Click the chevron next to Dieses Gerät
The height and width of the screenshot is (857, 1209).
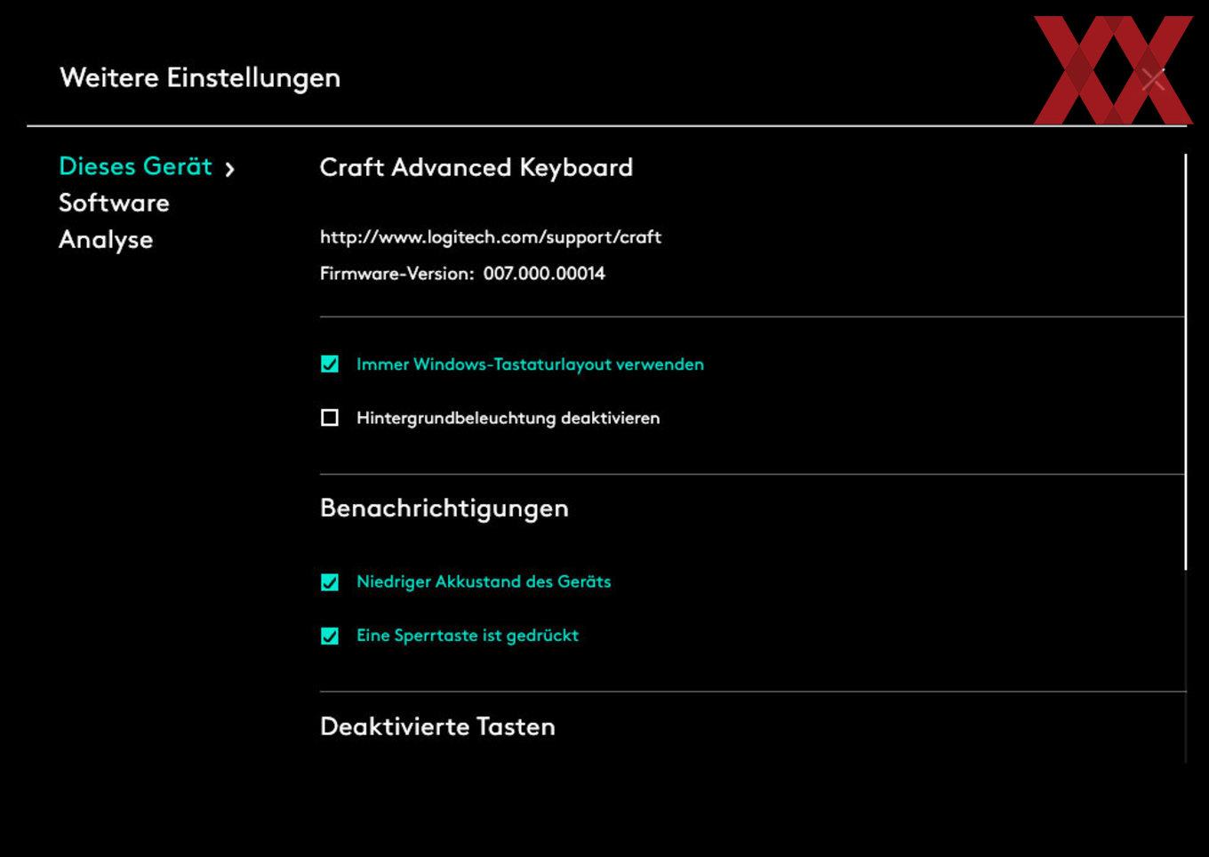pos(229,168)
